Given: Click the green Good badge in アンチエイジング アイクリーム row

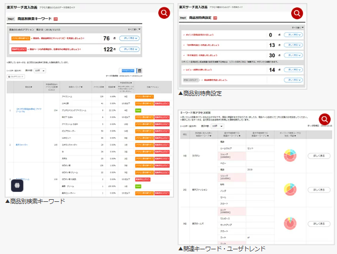Looking at the screenshot, I should pyautogui.click(x=138, y=111).
